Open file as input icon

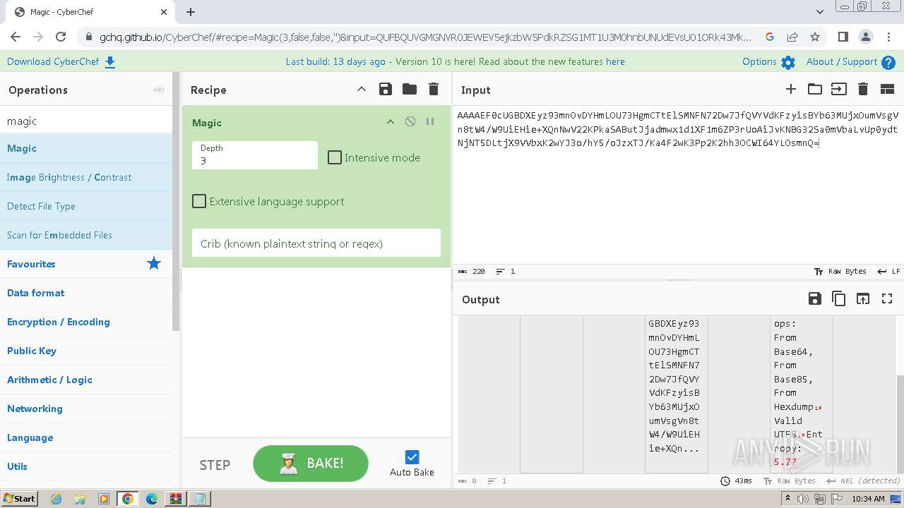(x=838, y=89)
